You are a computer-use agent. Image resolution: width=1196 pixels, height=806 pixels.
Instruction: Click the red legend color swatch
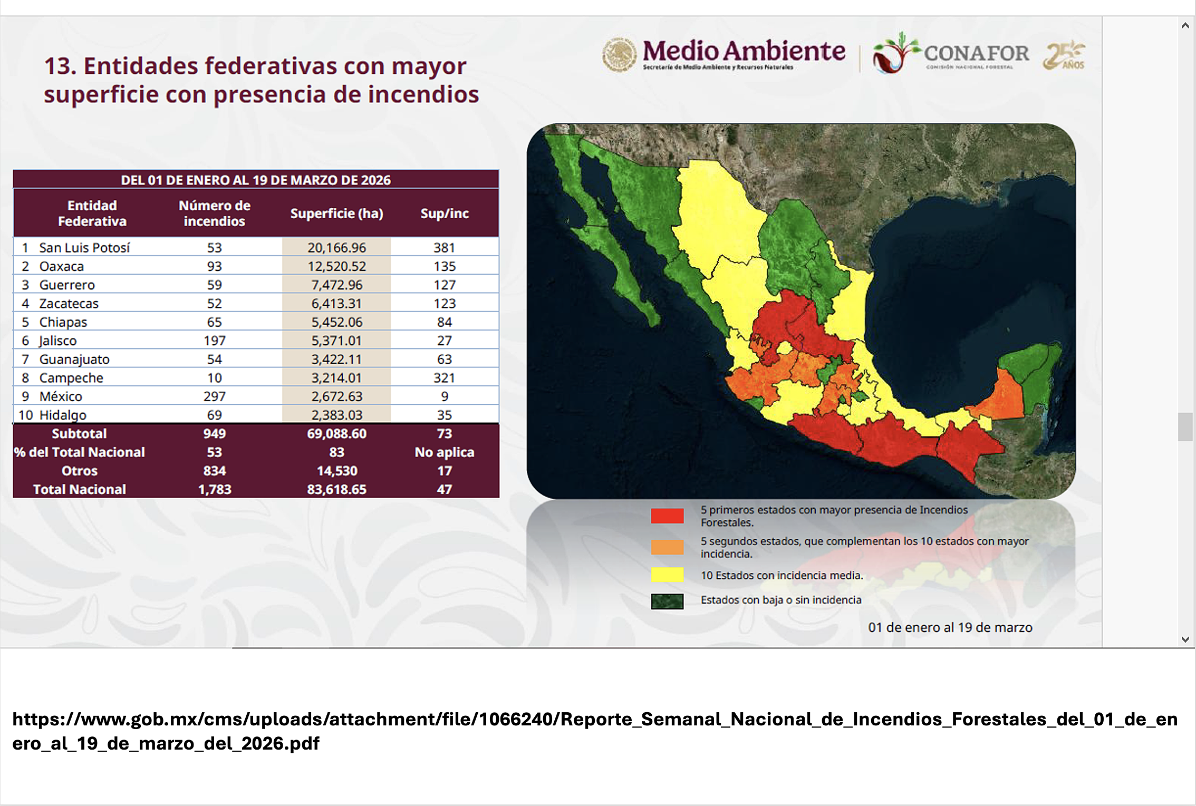[667, 516]
